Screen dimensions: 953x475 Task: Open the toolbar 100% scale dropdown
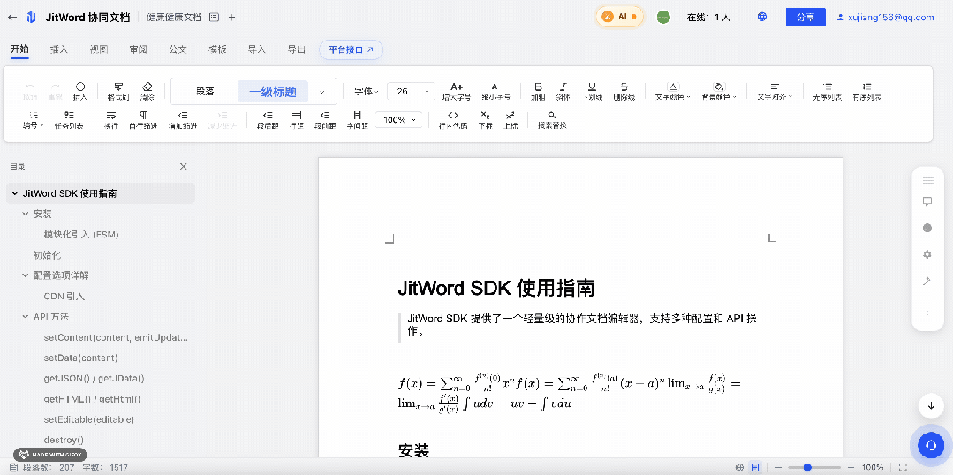(x=399, y=120)
